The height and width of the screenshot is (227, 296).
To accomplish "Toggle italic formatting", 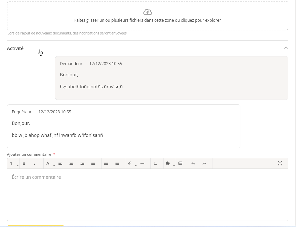I will click(x=35, y=163).
